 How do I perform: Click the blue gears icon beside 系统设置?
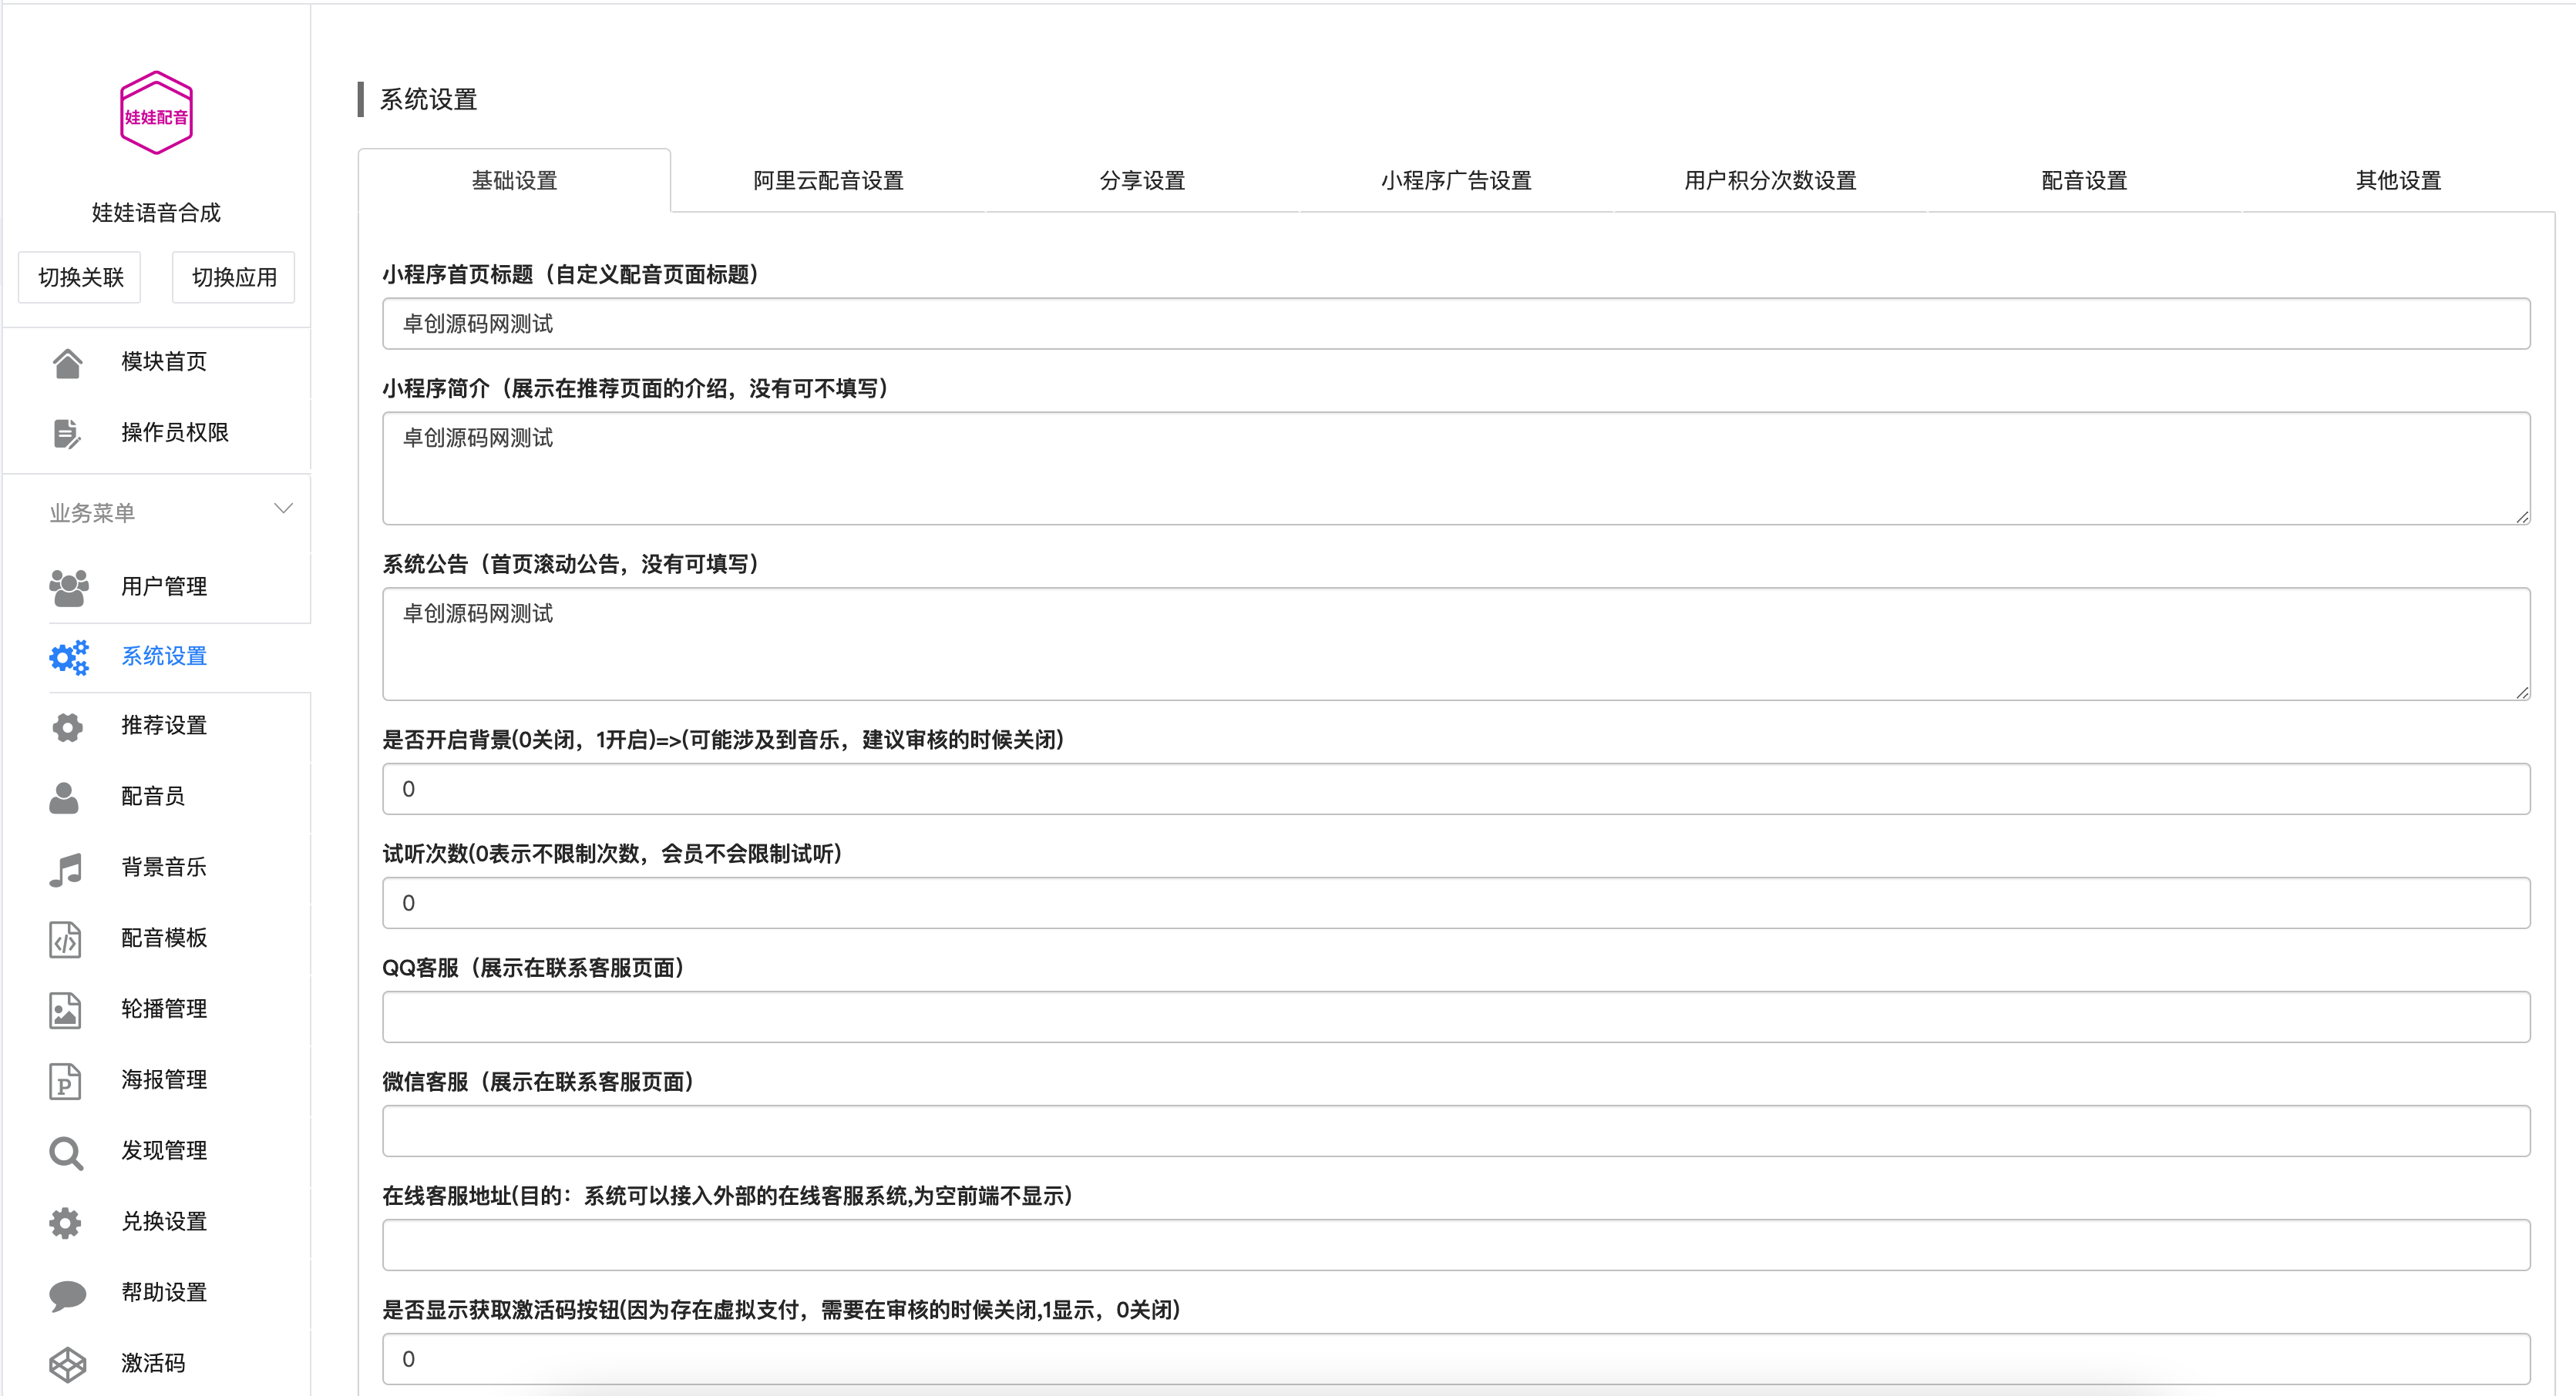(68, 657)
